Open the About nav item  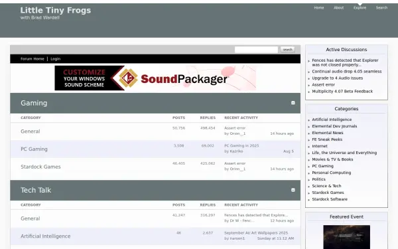(338, 7)
